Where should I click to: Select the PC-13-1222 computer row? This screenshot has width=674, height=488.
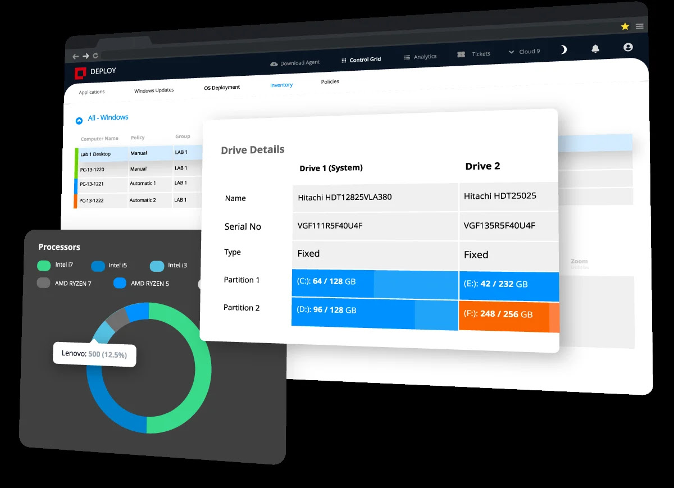(x=139, y=200)
